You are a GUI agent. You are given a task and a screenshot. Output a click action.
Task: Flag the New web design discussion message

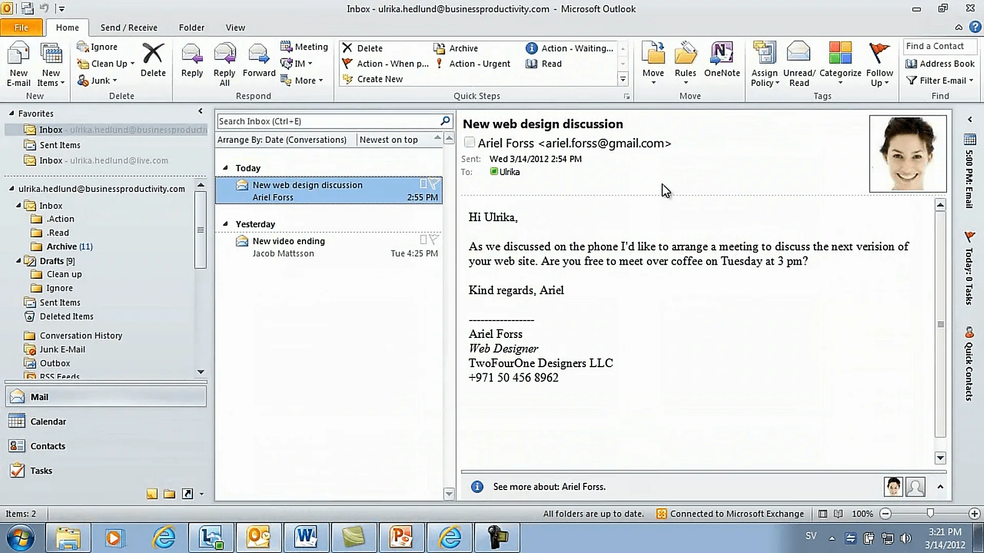tap(434, 184)
